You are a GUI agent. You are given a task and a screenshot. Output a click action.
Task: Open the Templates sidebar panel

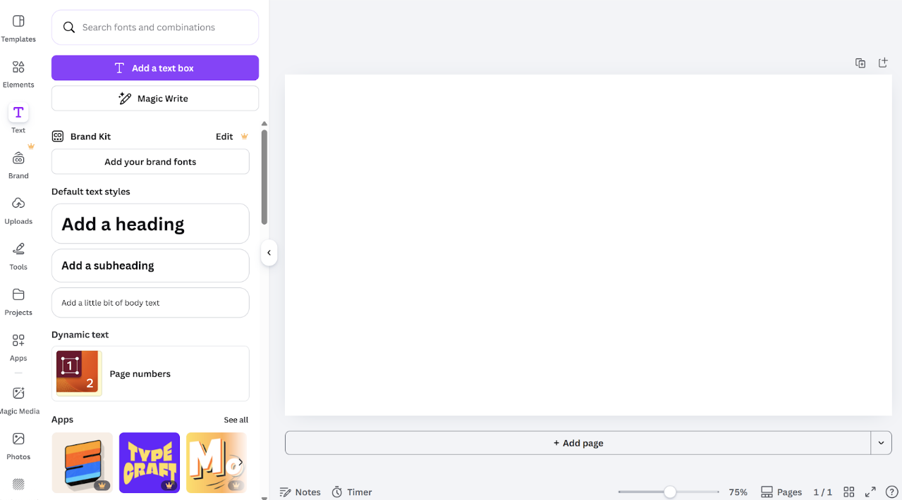[18, 28]
